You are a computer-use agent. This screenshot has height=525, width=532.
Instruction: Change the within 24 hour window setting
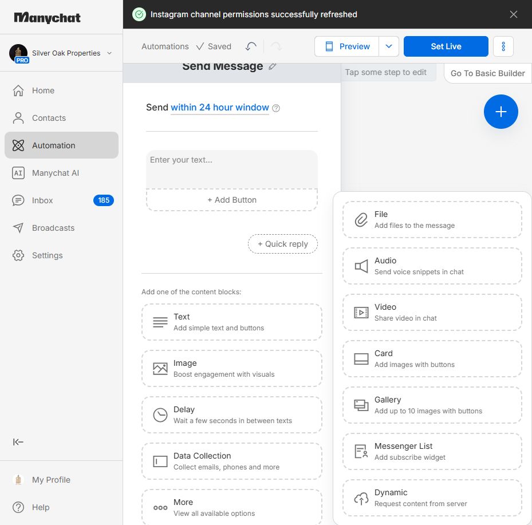tap(219, 108)
